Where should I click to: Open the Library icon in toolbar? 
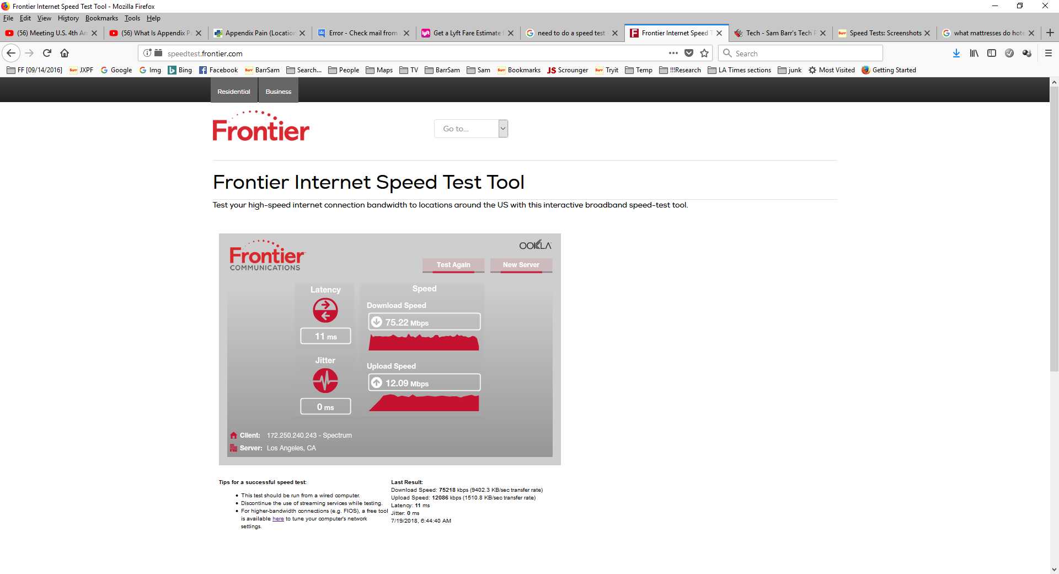(x=974, y=53)
